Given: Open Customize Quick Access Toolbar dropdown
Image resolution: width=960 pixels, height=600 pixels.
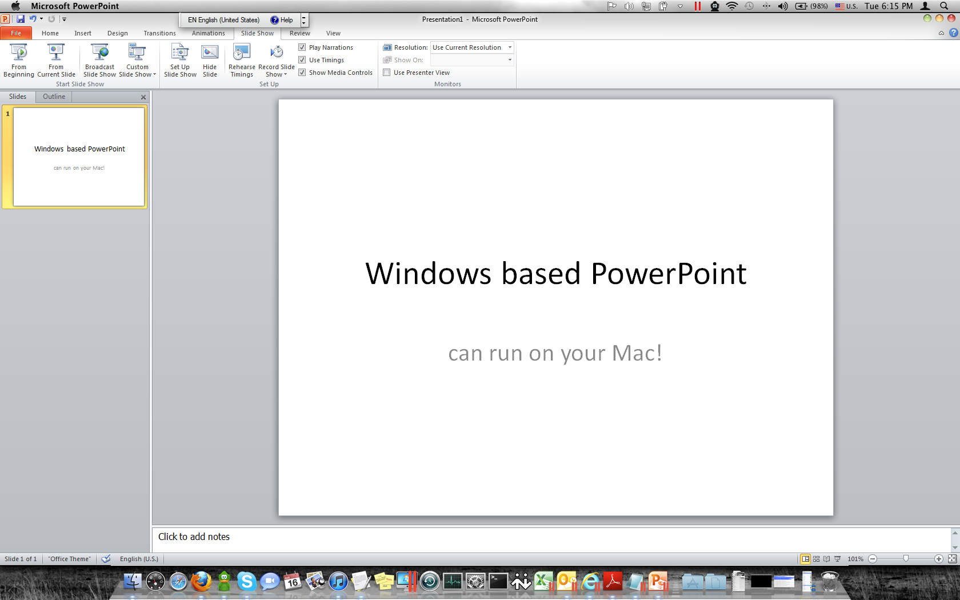Looking at the screenshot, I should click(x=64, y=19).
